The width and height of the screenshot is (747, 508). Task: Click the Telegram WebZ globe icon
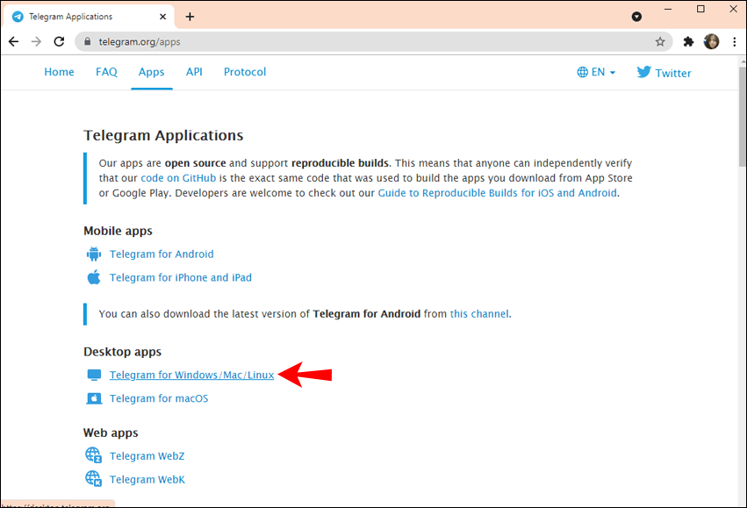point(93,455)
